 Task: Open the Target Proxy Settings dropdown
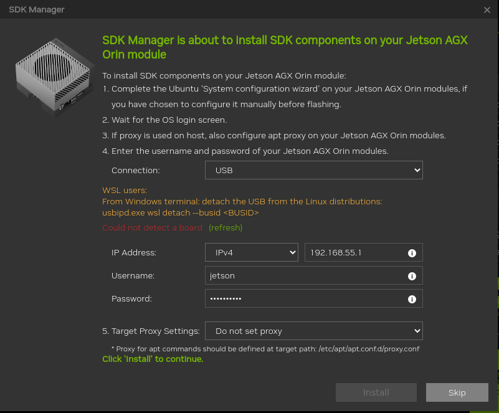(x=314, y=331)
